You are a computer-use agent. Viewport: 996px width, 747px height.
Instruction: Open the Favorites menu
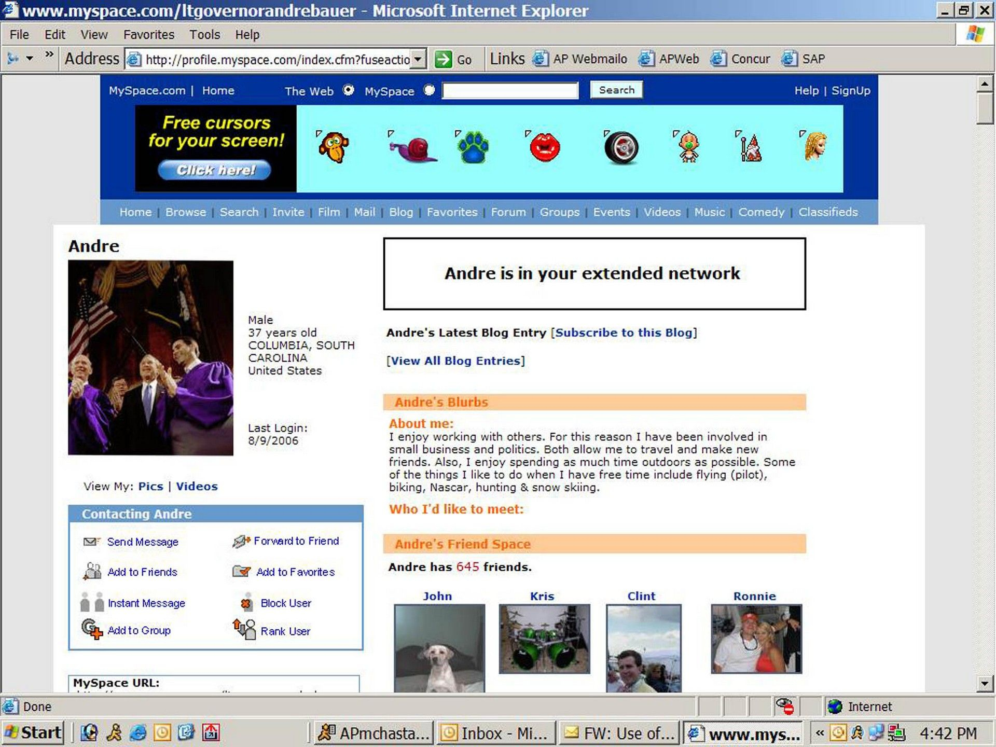(x=148, y=35)
